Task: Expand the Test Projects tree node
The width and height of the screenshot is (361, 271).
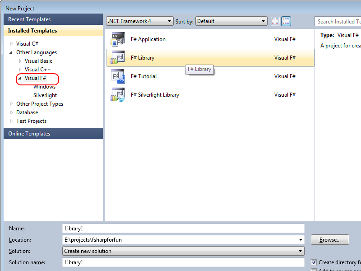Action: tap(11, 121)
